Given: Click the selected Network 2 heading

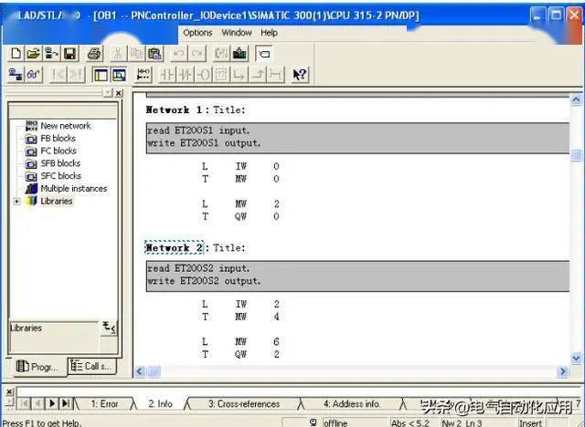Looking at the screenshot, I should [174, 248].
